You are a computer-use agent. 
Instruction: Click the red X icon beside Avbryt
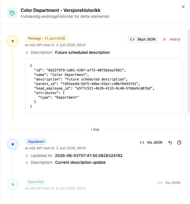coord(165,39)
